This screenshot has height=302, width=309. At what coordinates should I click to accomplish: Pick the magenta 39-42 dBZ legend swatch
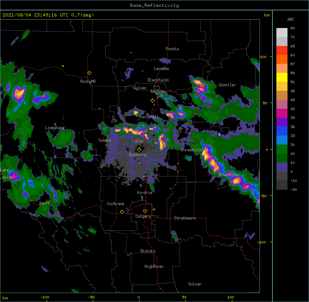[282, 113]
